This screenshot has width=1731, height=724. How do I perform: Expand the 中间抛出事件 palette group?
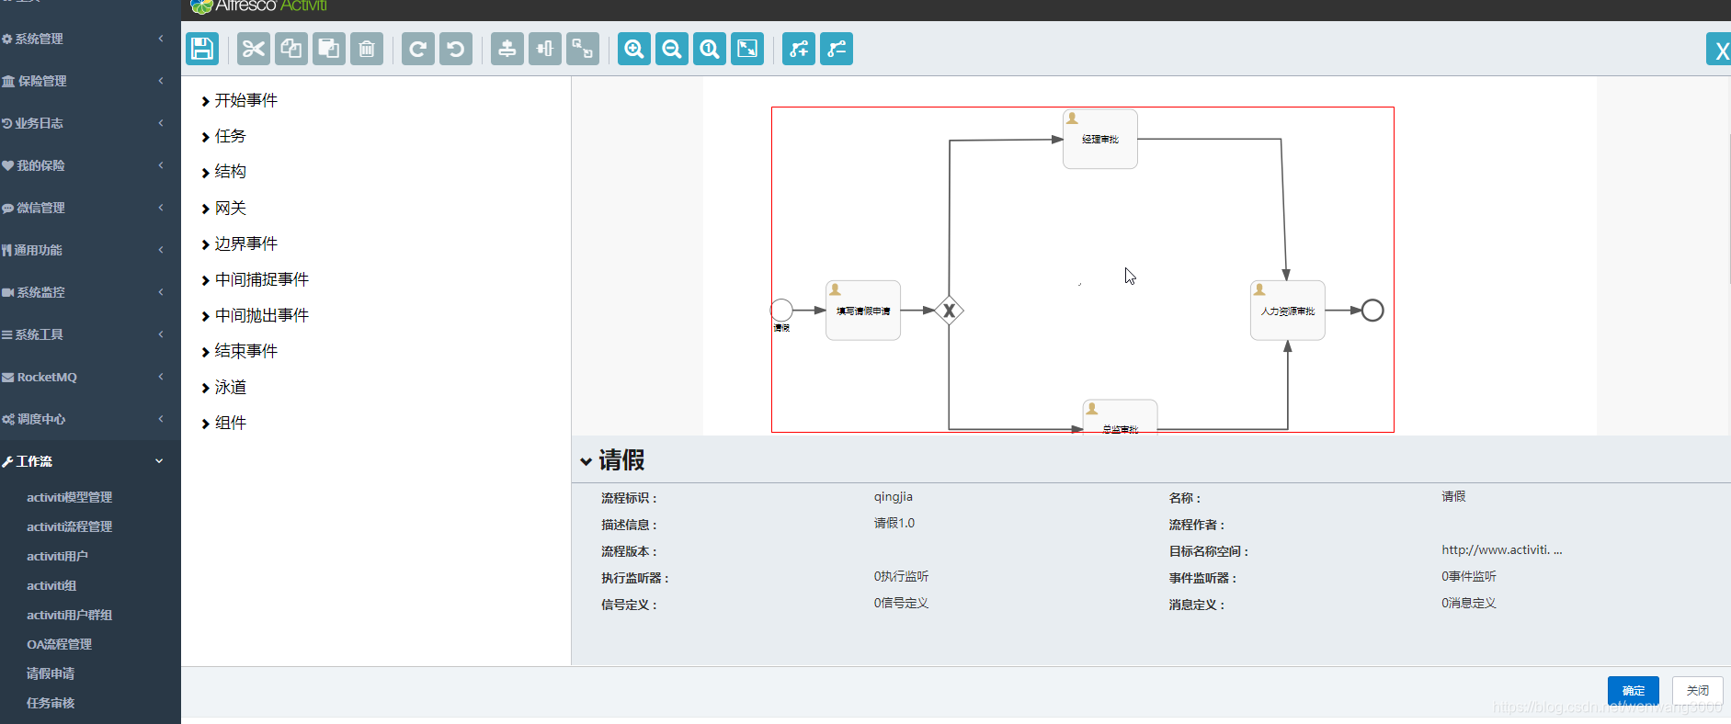click(255, 315)
